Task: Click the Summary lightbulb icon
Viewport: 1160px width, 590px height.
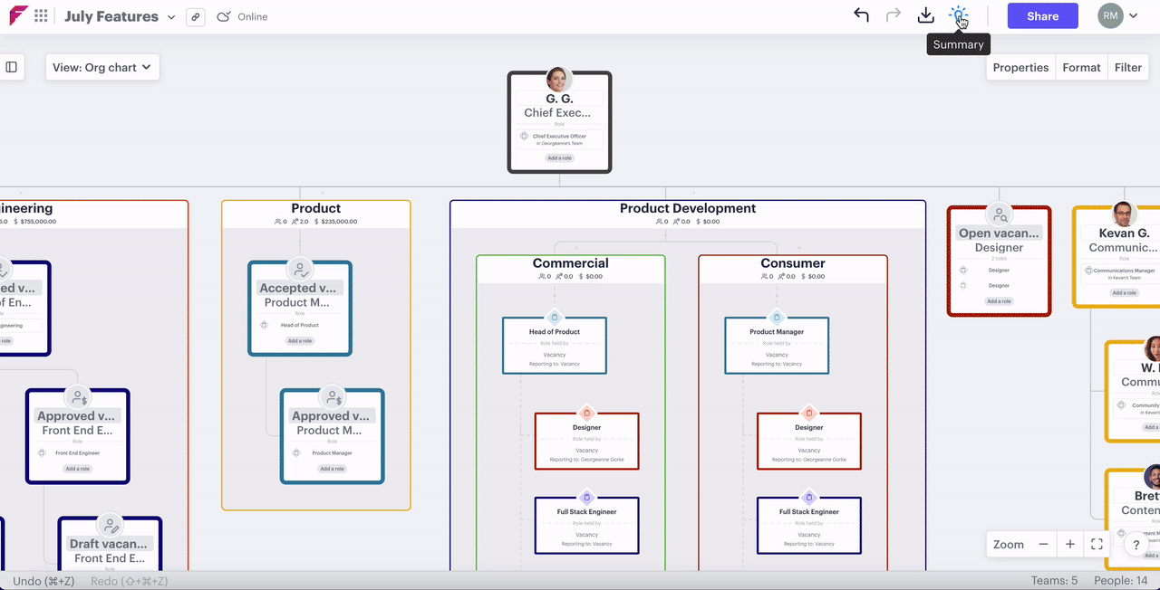Action: click(x=958, y=15)
